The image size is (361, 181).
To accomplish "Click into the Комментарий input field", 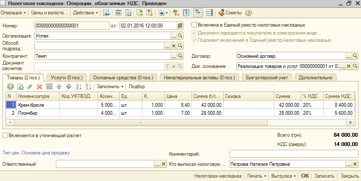I will pos(293,154).
